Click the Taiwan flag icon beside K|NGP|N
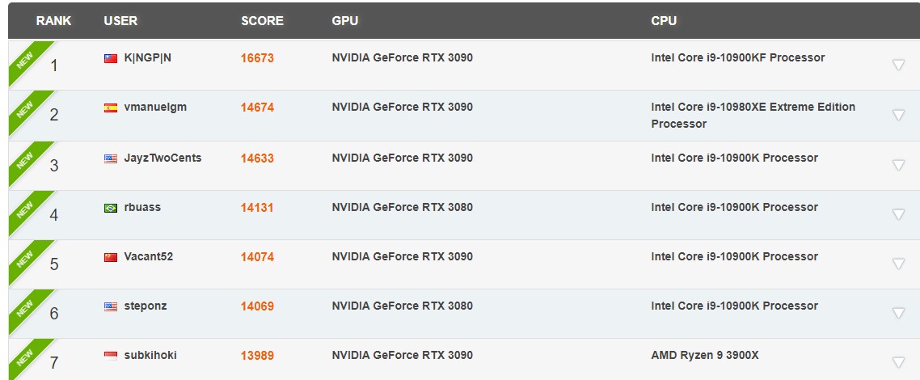The height and width of the screenshot is (380, 920). point(110,58)
